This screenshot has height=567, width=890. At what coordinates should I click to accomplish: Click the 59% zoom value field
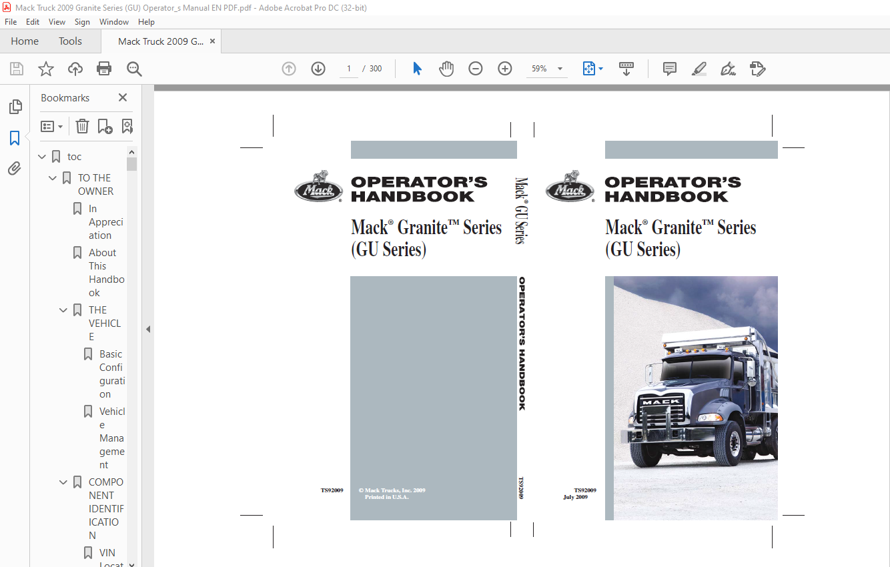tap(539, 69)
